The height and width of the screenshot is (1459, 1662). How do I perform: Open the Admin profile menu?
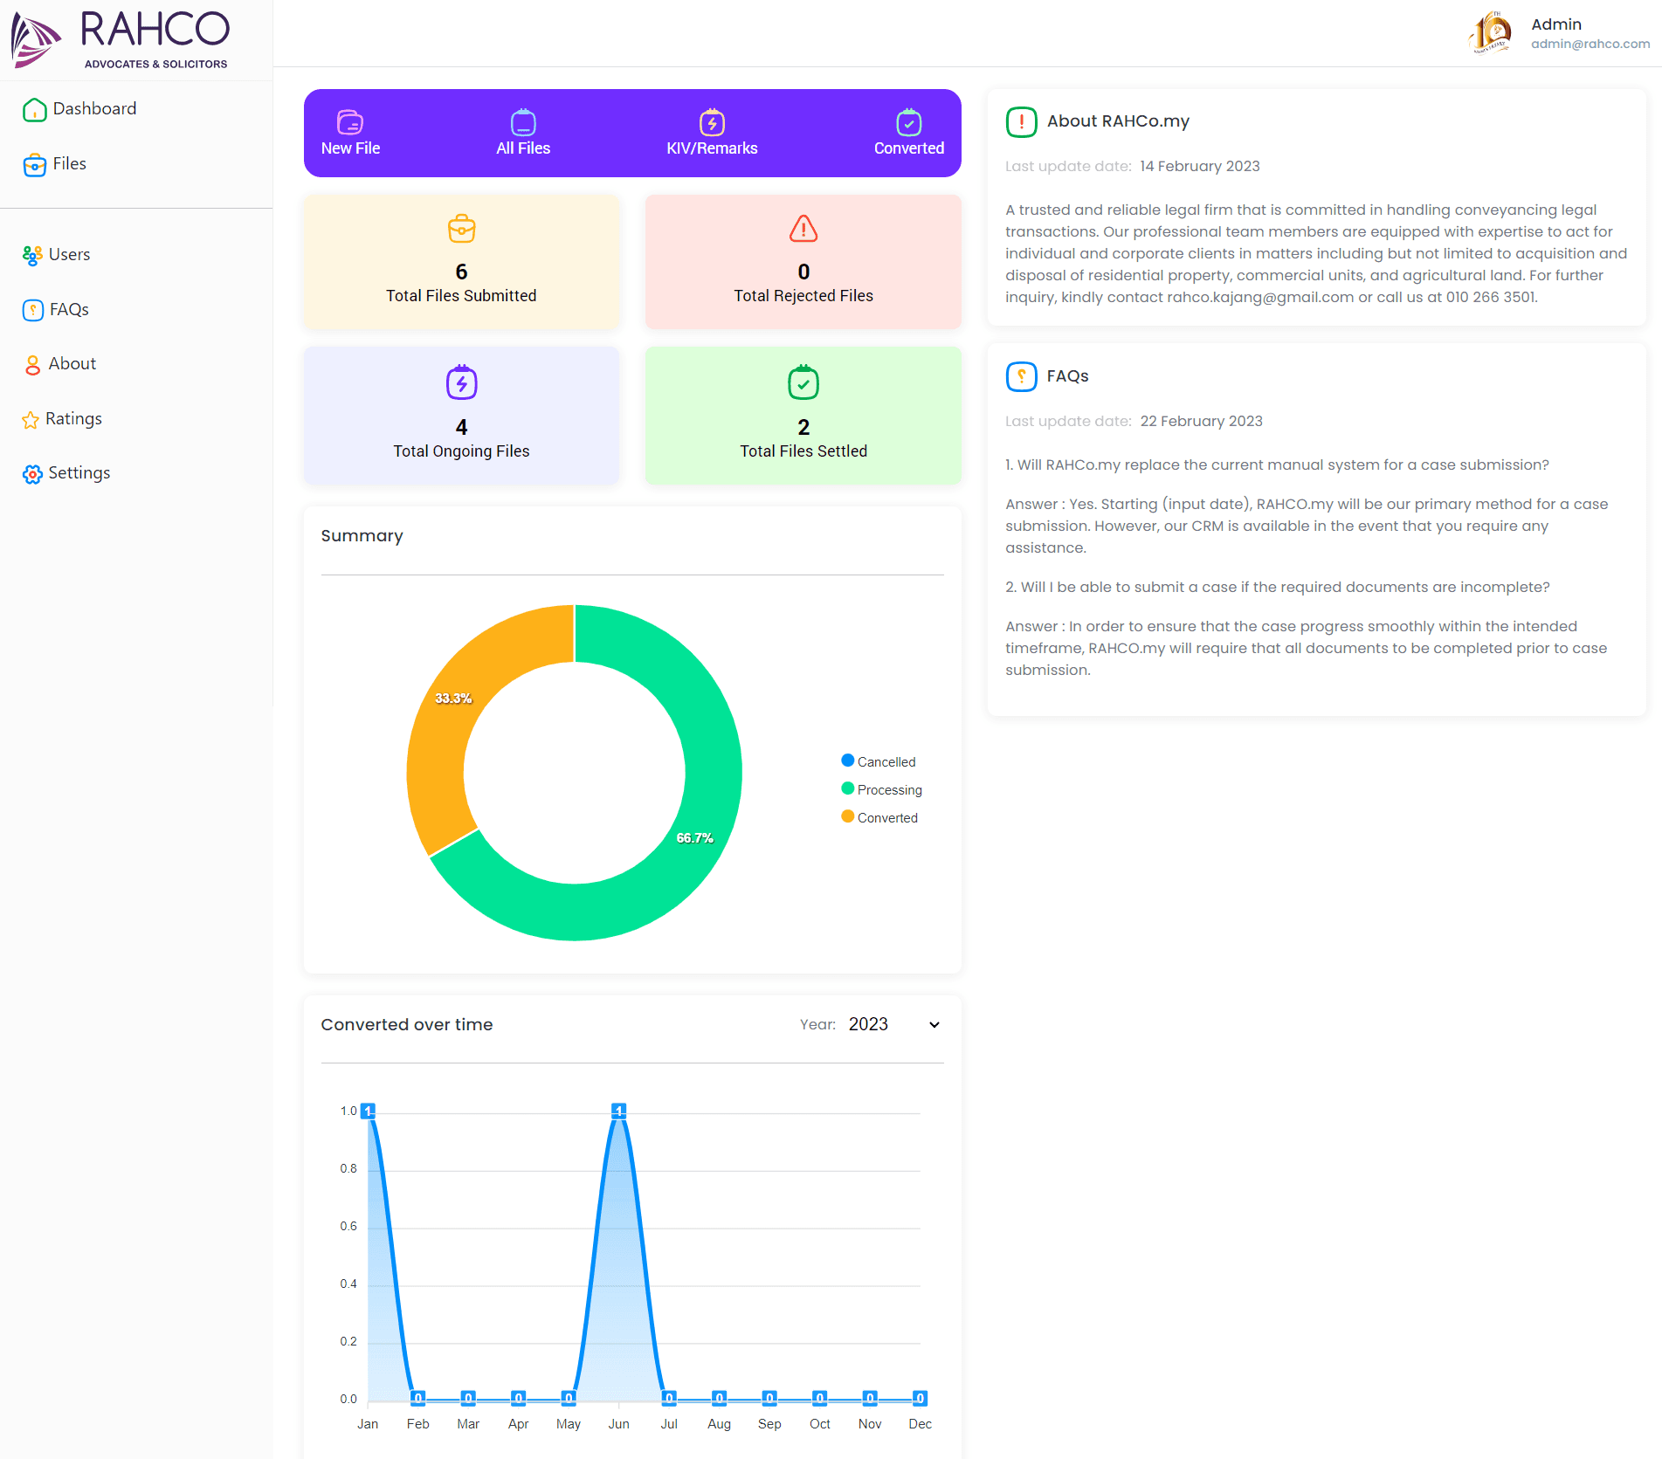tap(1560, 33)
